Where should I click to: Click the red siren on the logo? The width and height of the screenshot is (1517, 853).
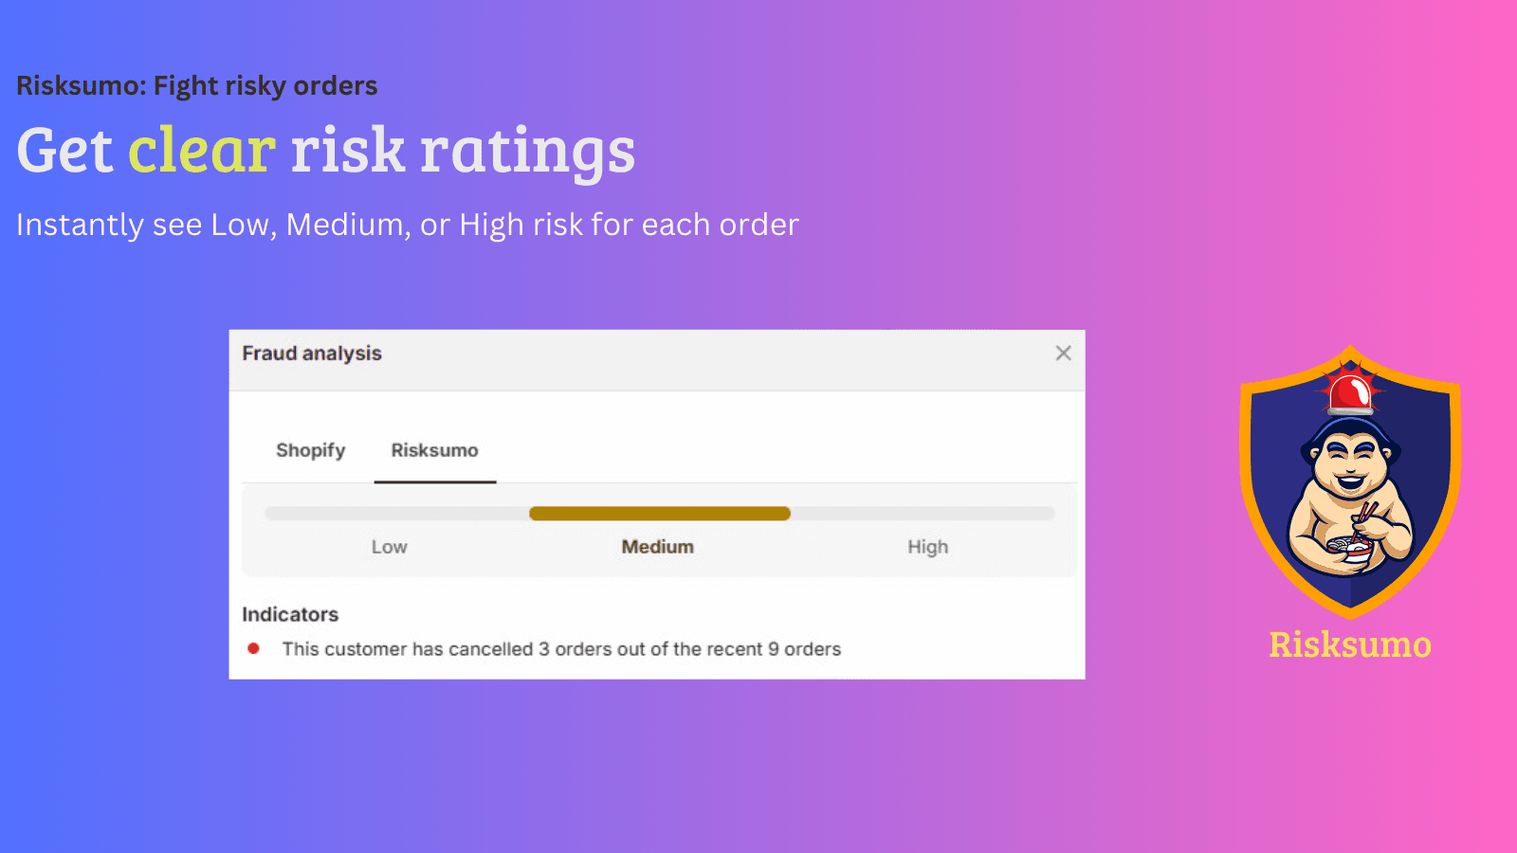1350,390
